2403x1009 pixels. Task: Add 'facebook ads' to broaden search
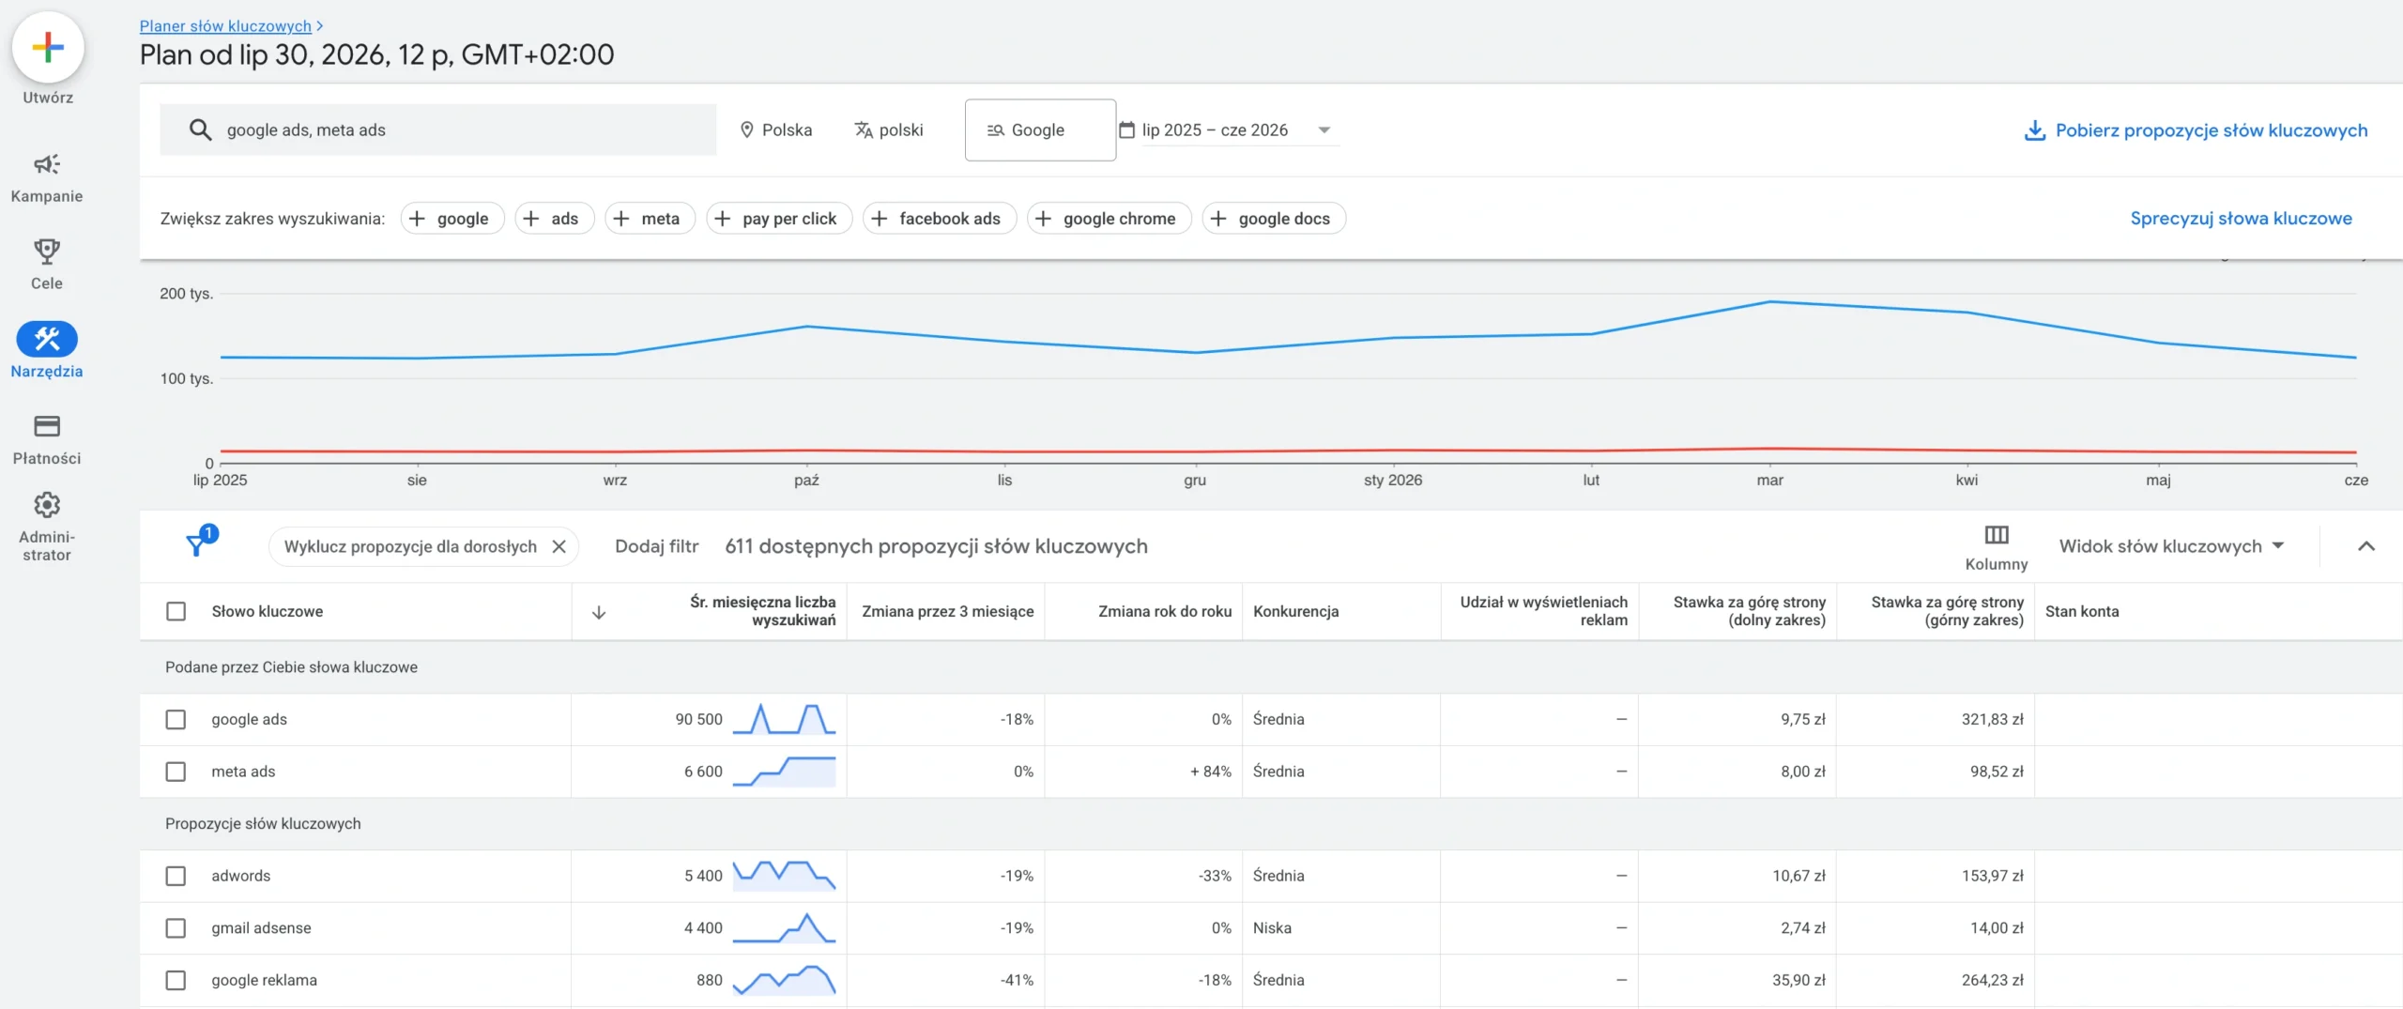[940, 219]
